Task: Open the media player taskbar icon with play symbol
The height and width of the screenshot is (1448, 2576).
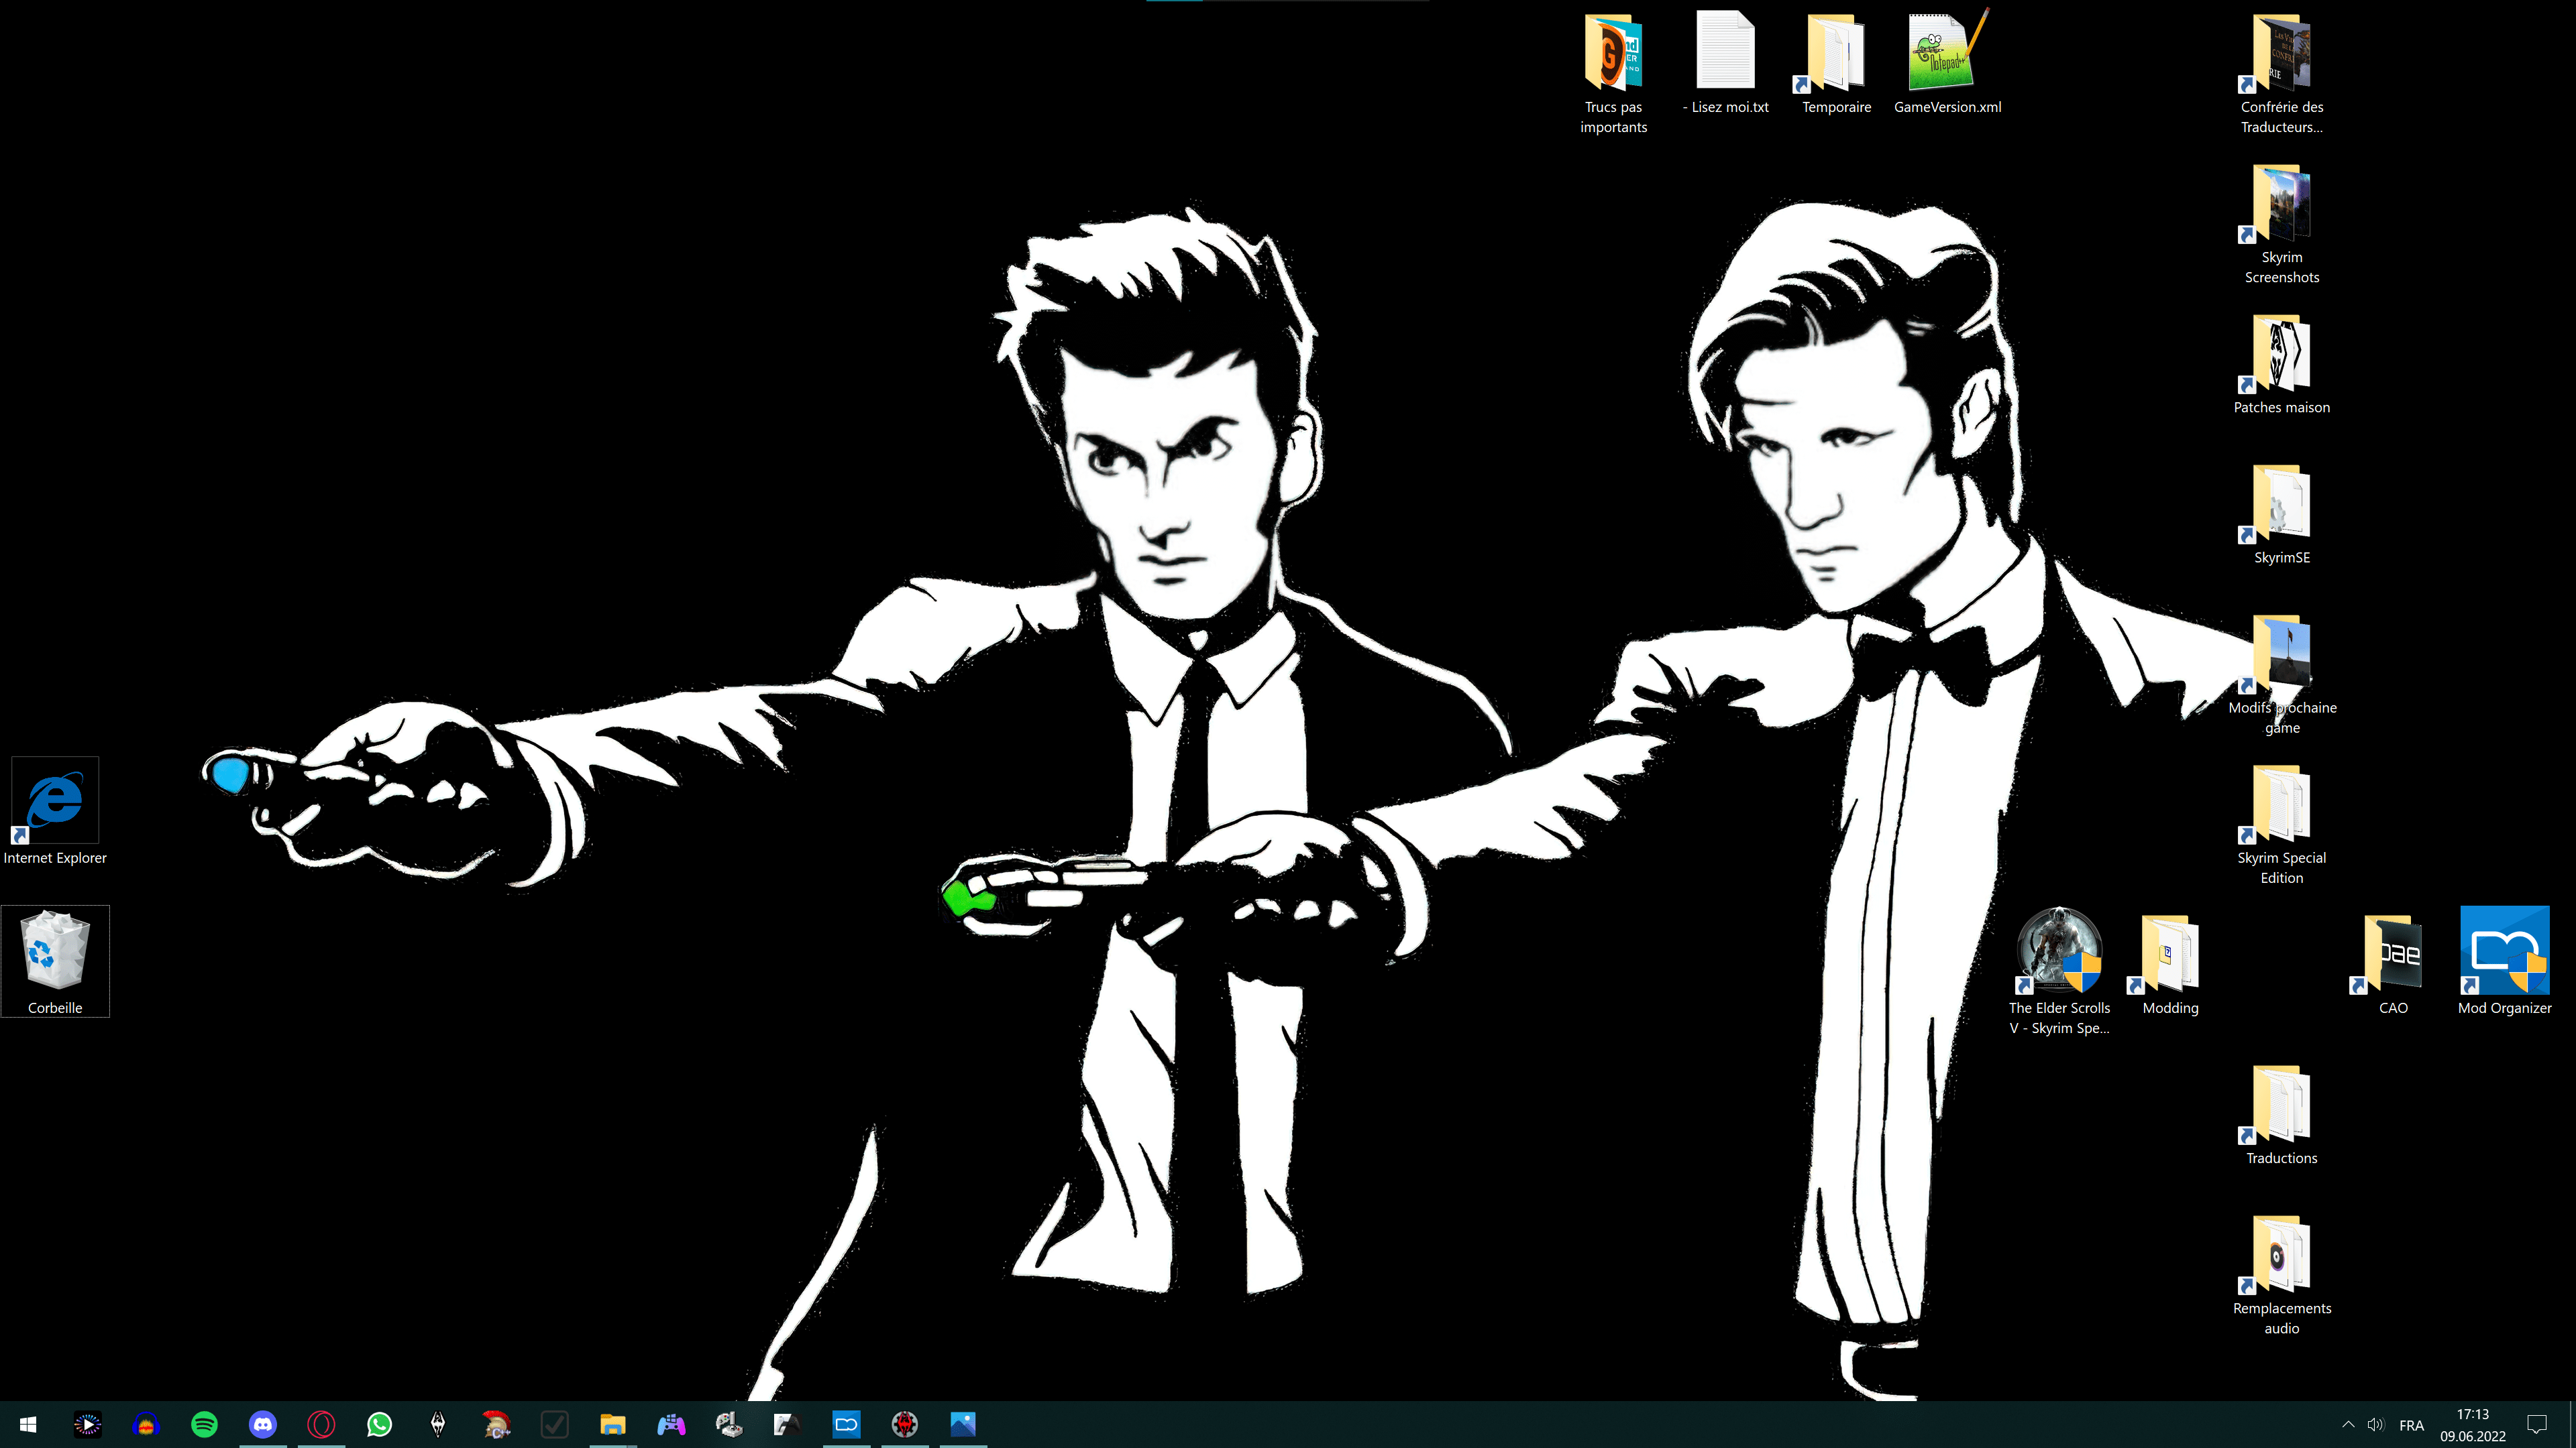Action: pos(88,1424)
